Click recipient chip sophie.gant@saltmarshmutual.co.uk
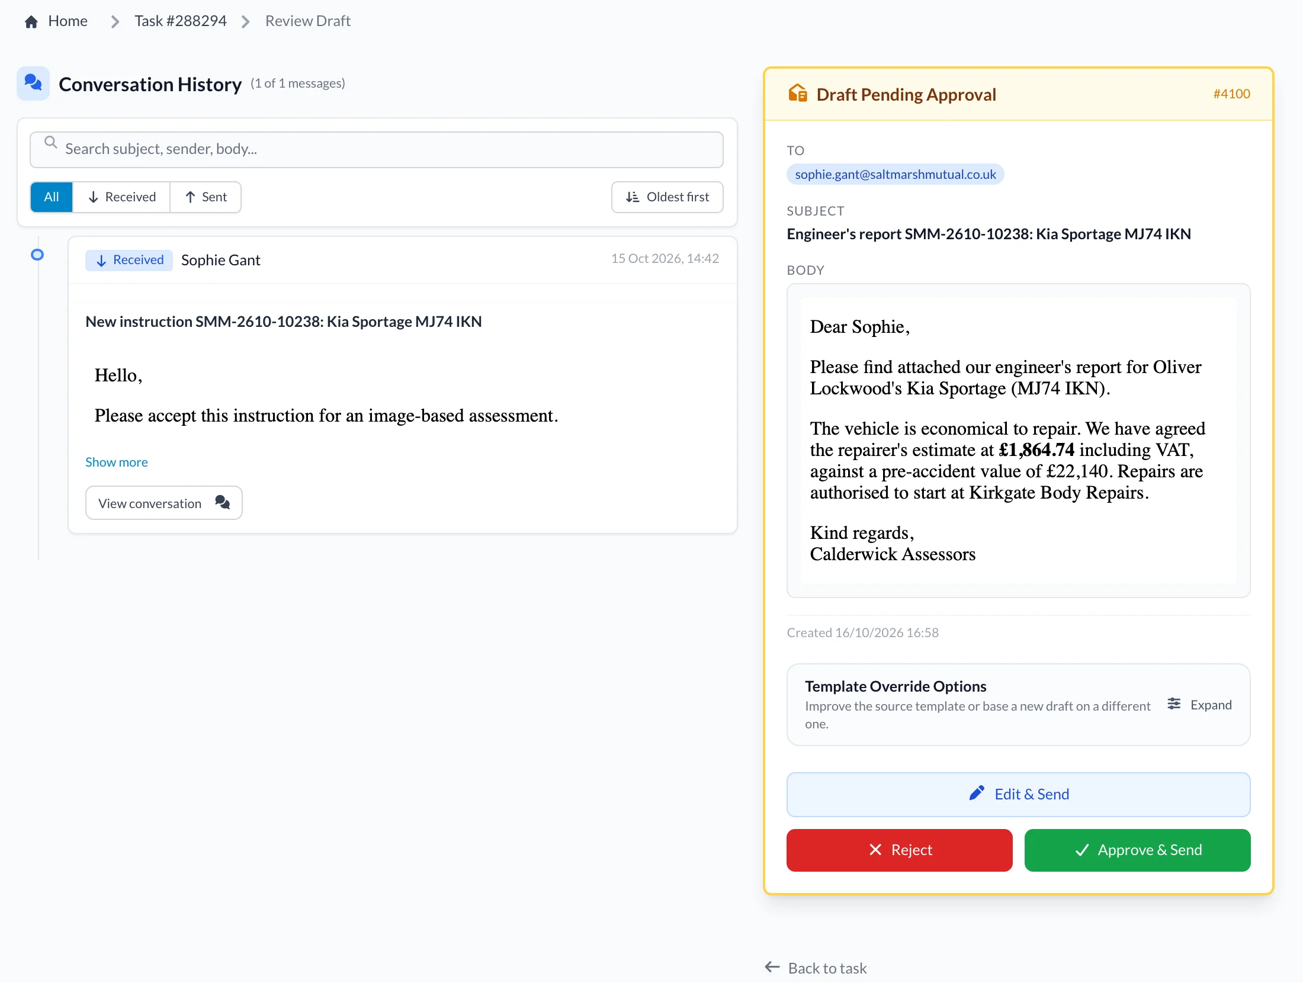This screenshot has width=1303, height=983. (x=896, y=174)
